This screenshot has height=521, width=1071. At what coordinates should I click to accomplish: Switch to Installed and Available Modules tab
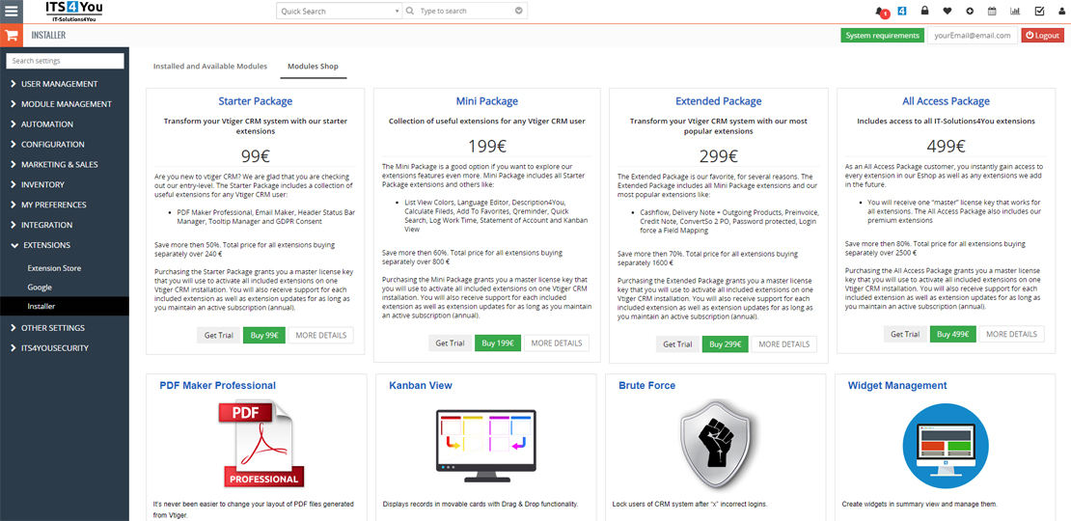[210, 67]
